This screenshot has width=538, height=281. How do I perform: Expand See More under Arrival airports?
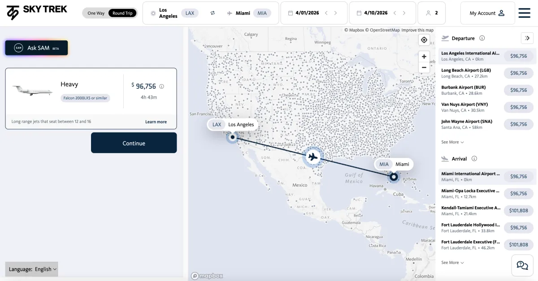452,263
